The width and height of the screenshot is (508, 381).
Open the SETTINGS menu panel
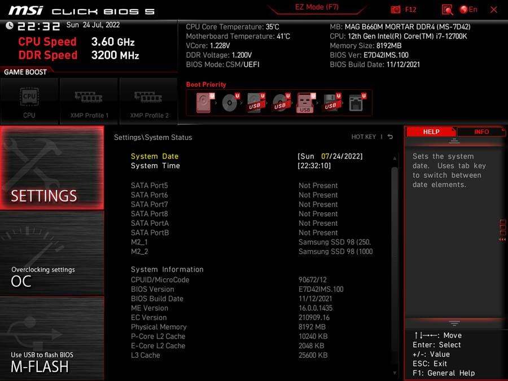pos(52,168)
